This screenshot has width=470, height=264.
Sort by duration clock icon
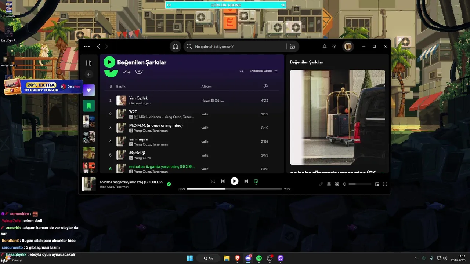click(x=265, y=87)
